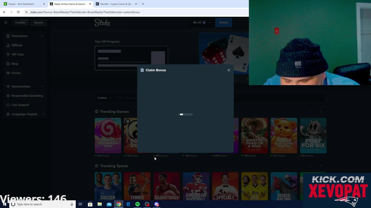The image size is (371, 208).
Task: Open the Tennis sports card
Action: click(137, 187)
